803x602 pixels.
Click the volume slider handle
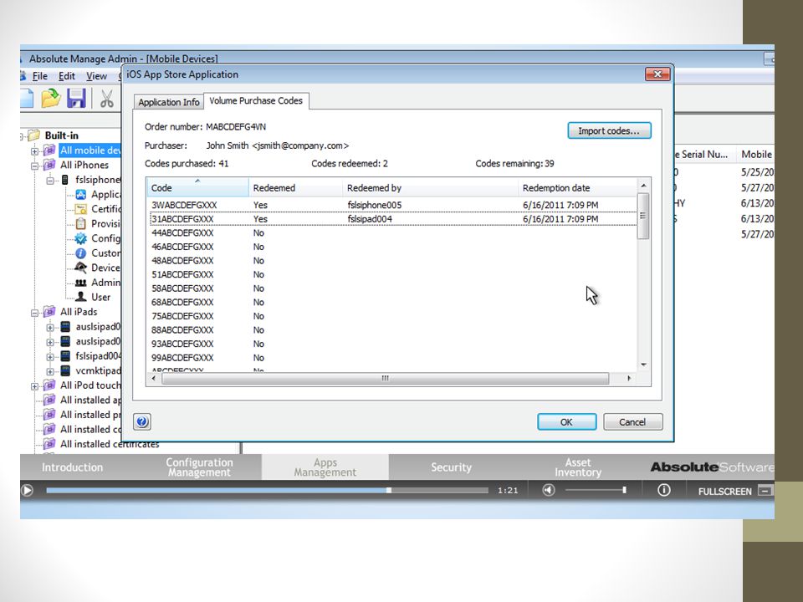[x=624, y=490]
